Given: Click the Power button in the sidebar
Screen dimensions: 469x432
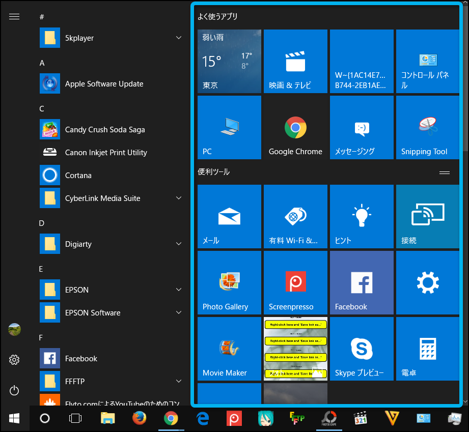Looking at the screenshot, I should 14,390.
